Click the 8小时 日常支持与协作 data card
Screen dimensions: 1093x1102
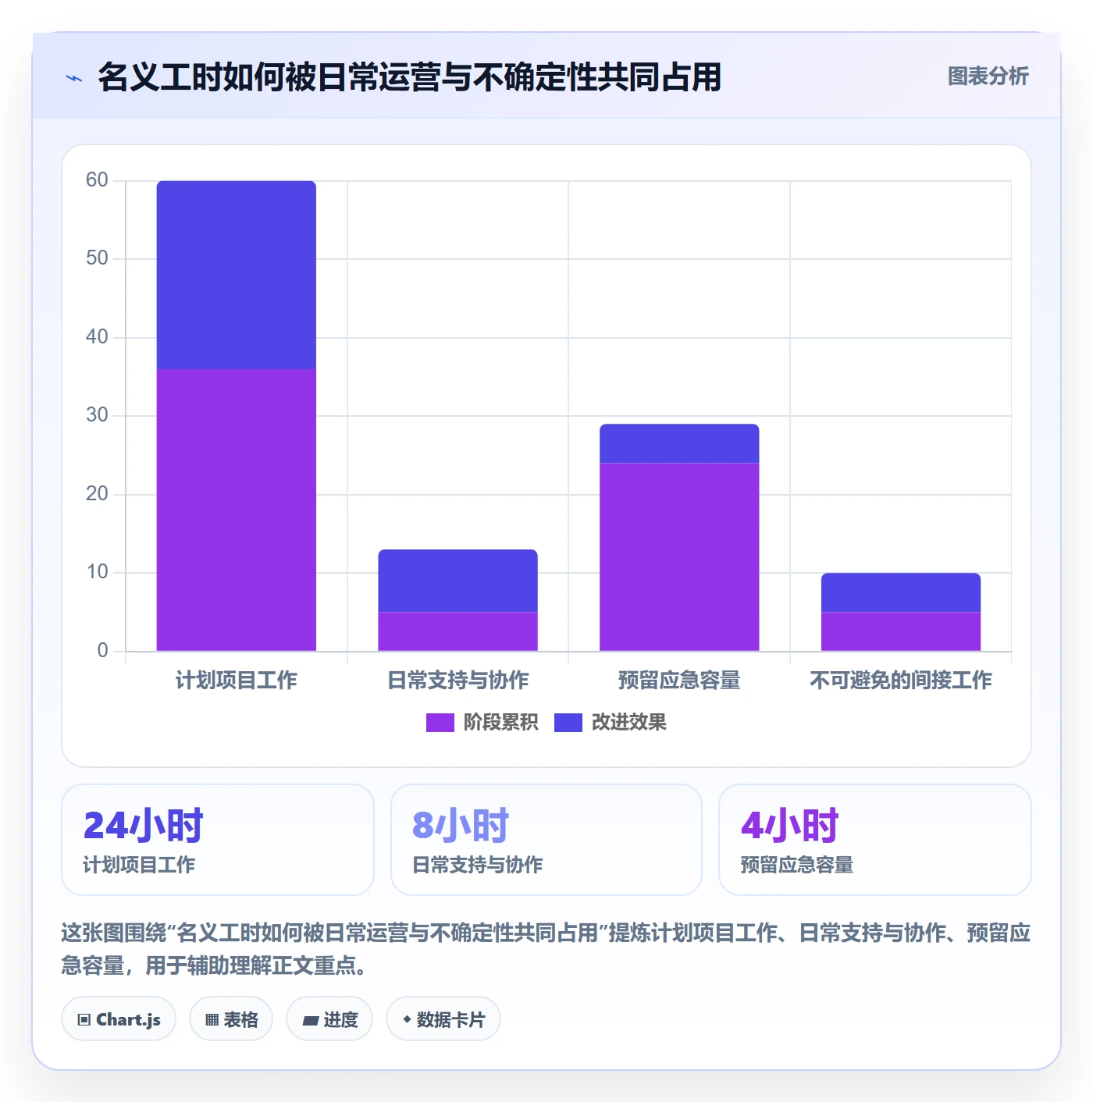546,840
